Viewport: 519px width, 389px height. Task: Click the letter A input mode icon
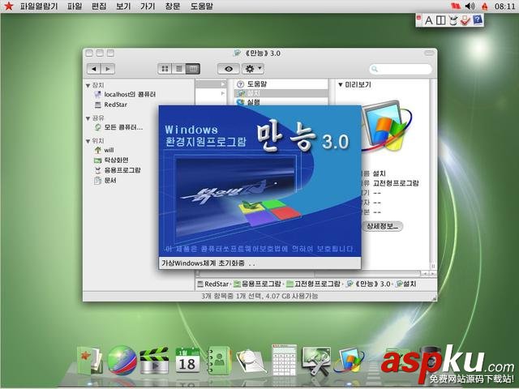429,20
